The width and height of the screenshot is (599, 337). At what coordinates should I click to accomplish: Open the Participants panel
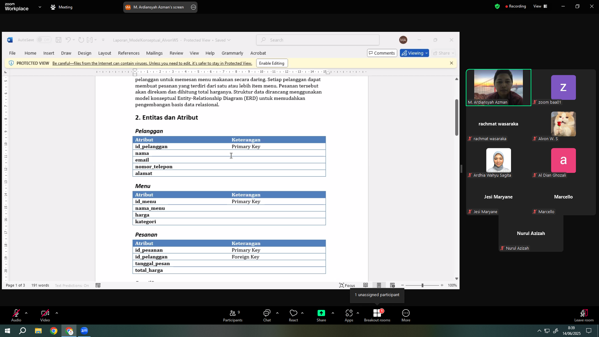point(233,315)
